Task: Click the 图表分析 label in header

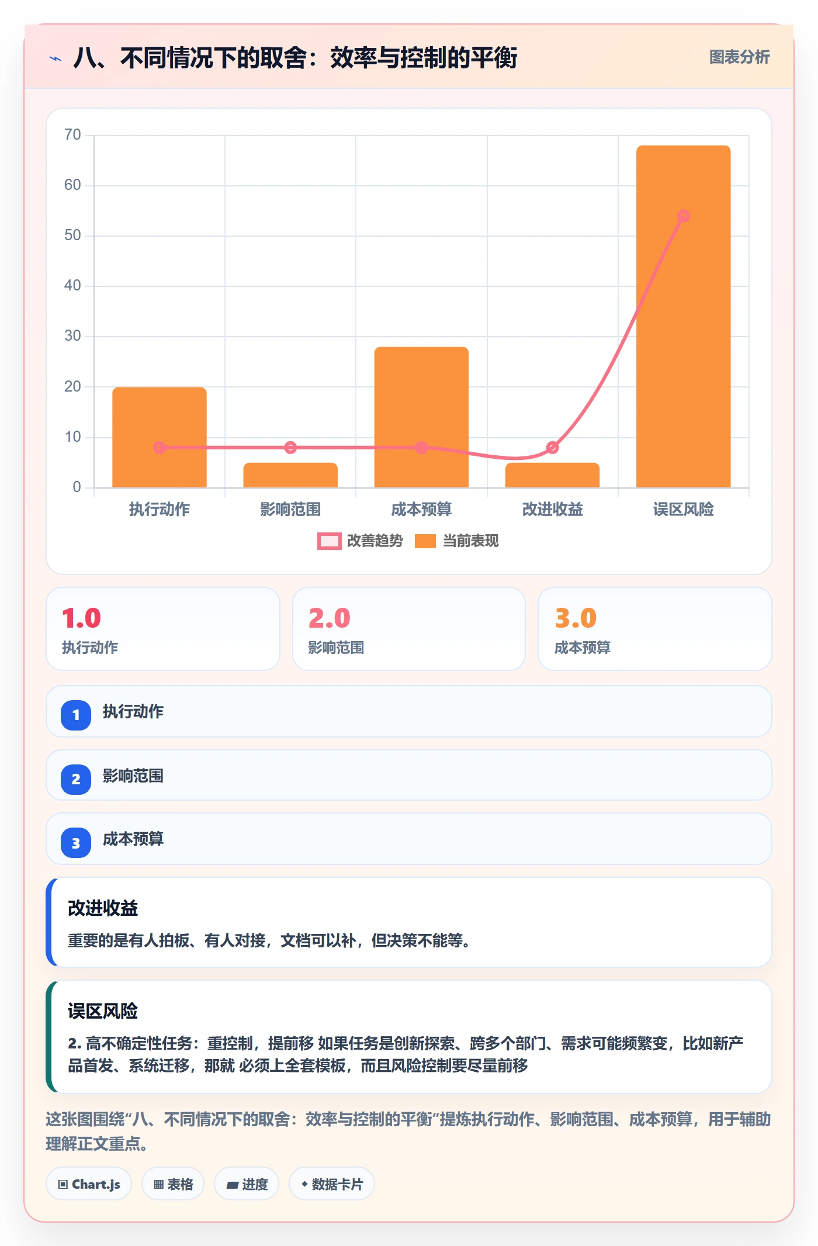Action: tap(739, 57)
